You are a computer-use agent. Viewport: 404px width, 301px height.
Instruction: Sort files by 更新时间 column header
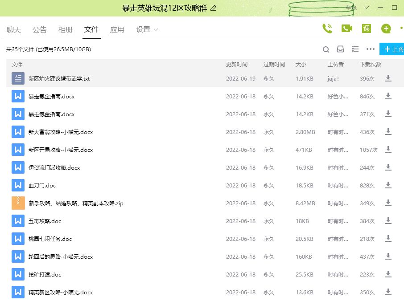236,65
